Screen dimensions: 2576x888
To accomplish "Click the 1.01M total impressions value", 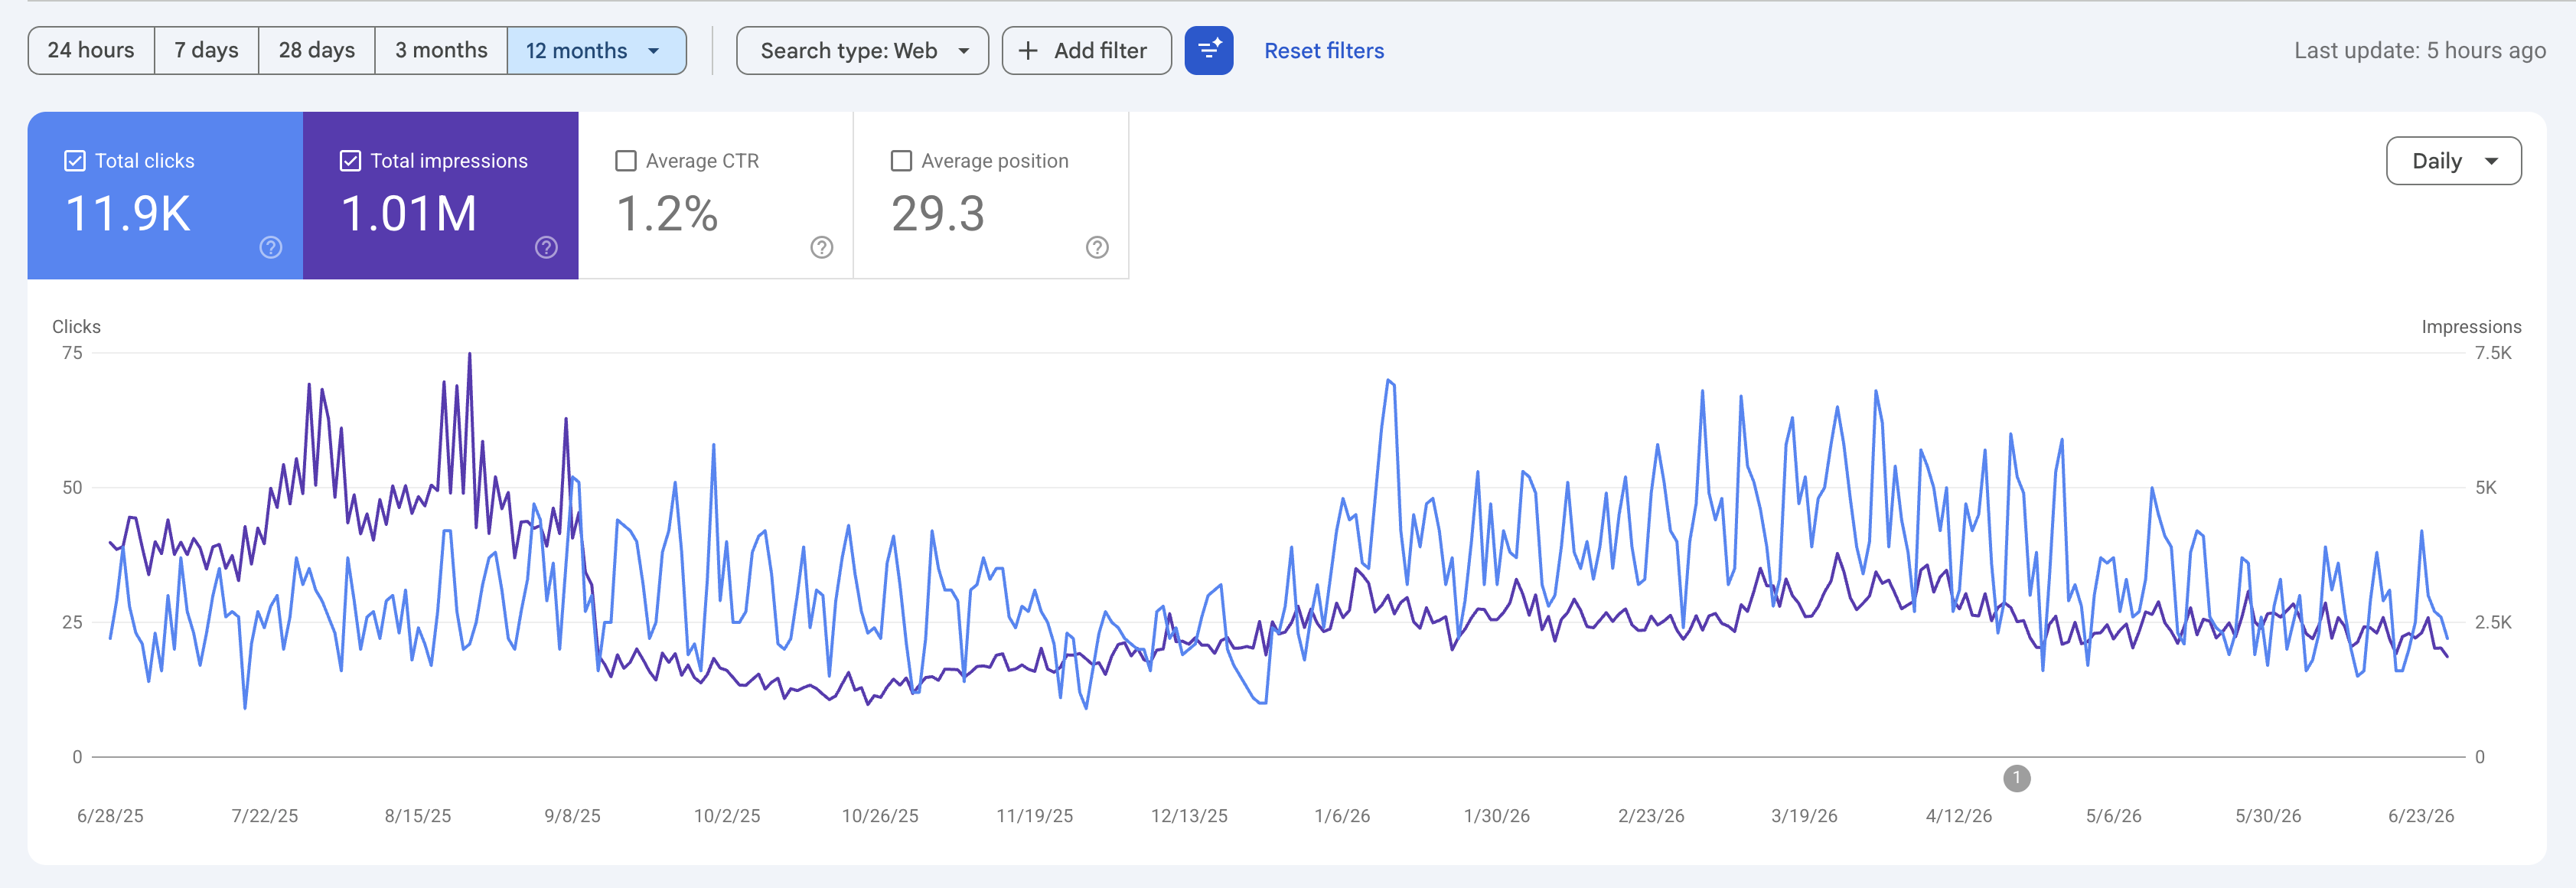I will click(409, 213).
